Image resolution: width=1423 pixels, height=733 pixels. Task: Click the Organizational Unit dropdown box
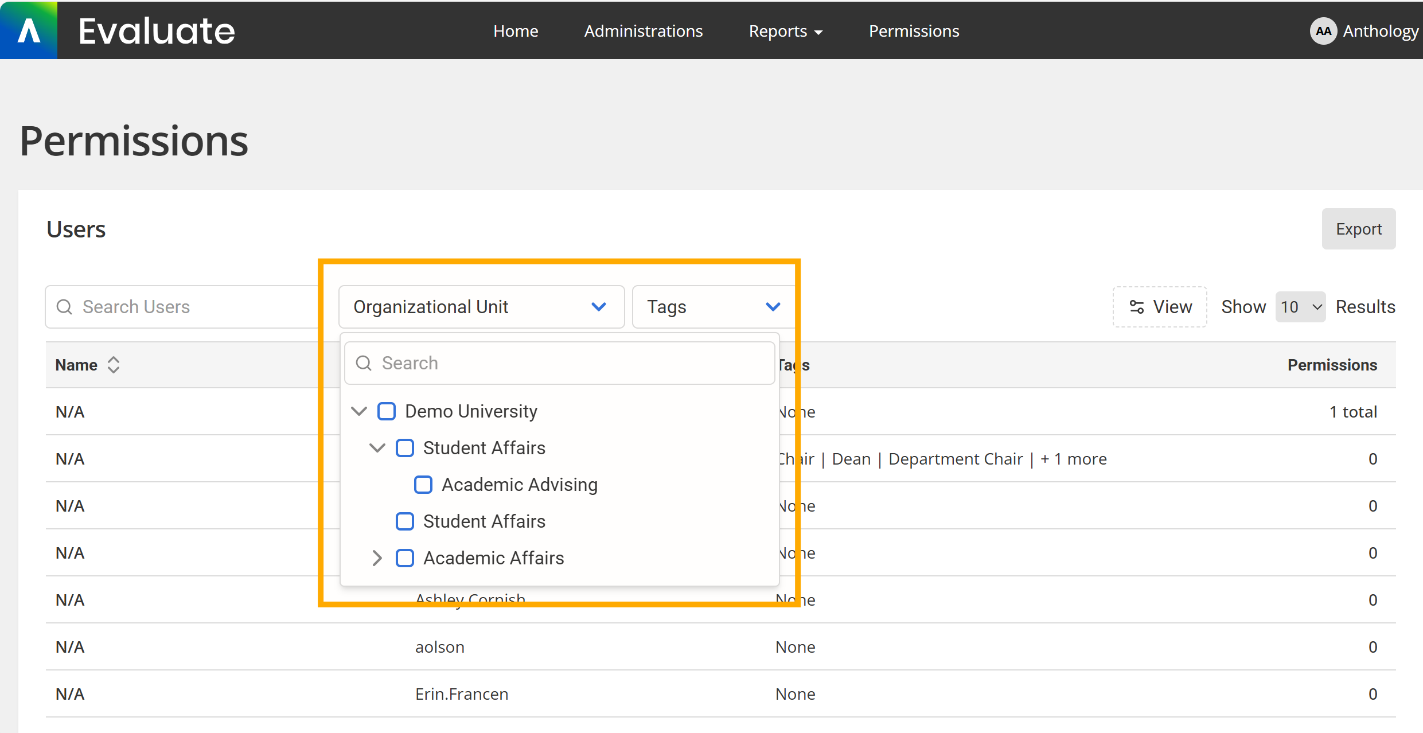[481, 307]
